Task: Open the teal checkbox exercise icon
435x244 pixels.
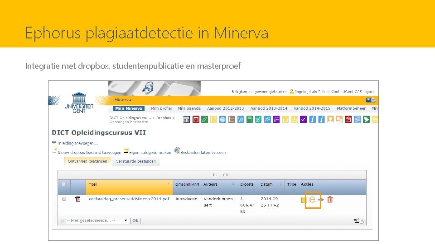Action: [x=258, y=119]
